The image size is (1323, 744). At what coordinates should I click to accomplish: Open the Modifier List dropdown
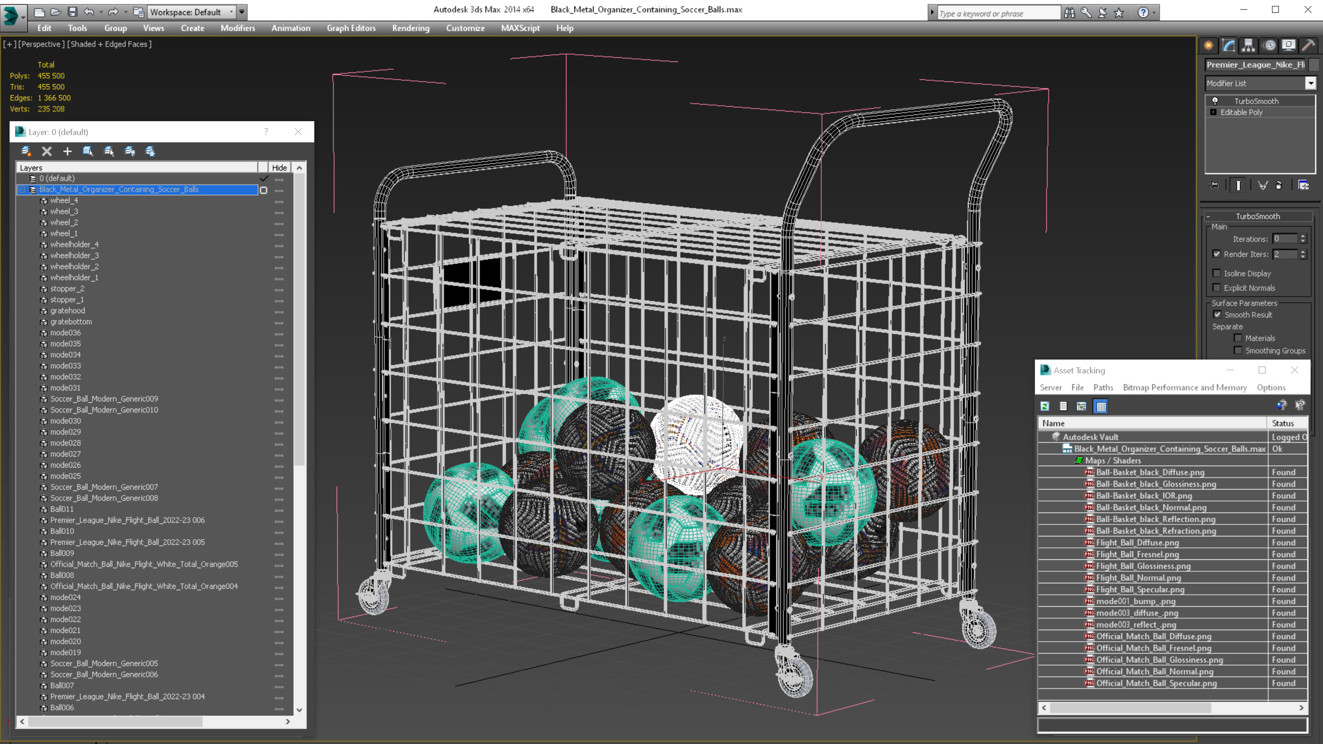(1311, 83)
